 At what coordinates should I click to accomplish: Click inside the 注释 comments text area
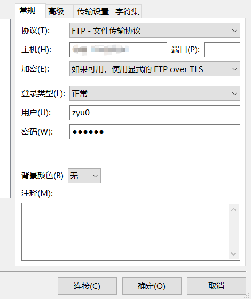coord(125,232)
